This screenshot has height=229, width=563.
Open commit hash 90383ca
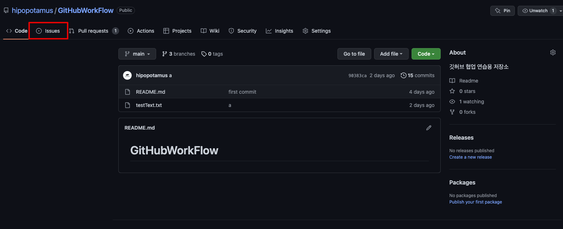click(x=358, y=75)
